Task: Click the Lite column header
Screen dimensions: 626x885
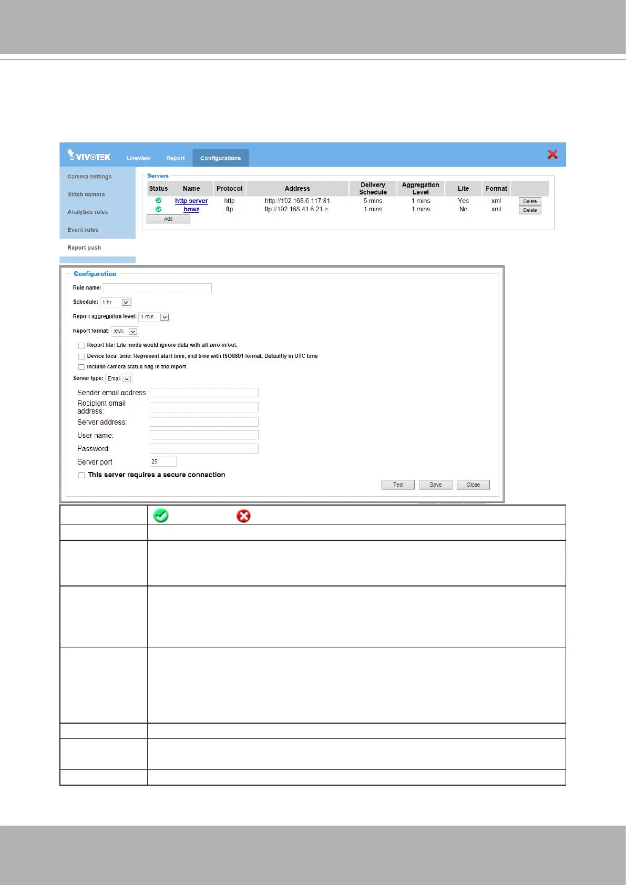Action: pyautogui.click(x=463, y=189)
